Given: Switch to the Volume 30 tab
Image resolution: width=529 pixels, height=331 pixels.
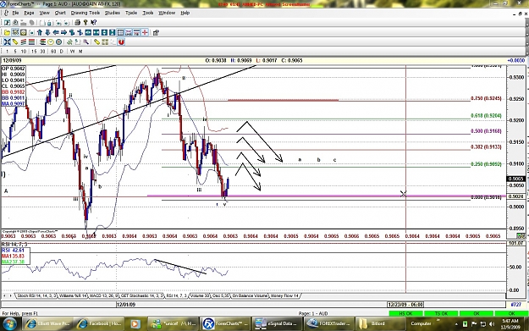Looking at the screenshot, I should click(200, 296).
